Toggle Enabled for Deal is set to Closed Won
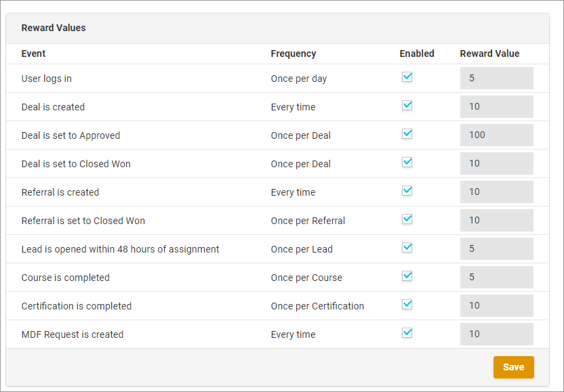 click(407, 162)
